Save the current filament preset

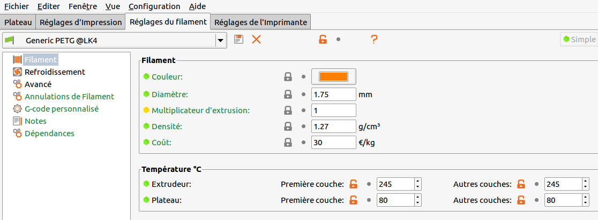point(239,39)
